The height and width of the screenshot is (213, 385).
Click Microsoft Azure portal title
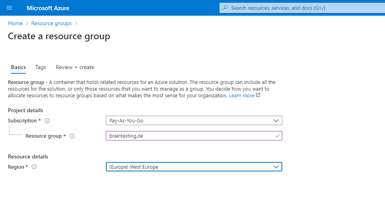click(x=48, y=8)
